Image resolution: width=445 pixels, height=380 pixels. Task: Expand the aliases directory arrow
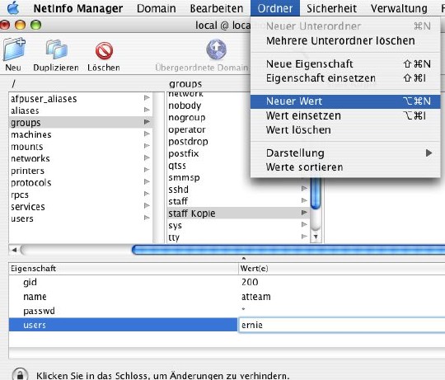pyautogui.click(x=147, y=110)
